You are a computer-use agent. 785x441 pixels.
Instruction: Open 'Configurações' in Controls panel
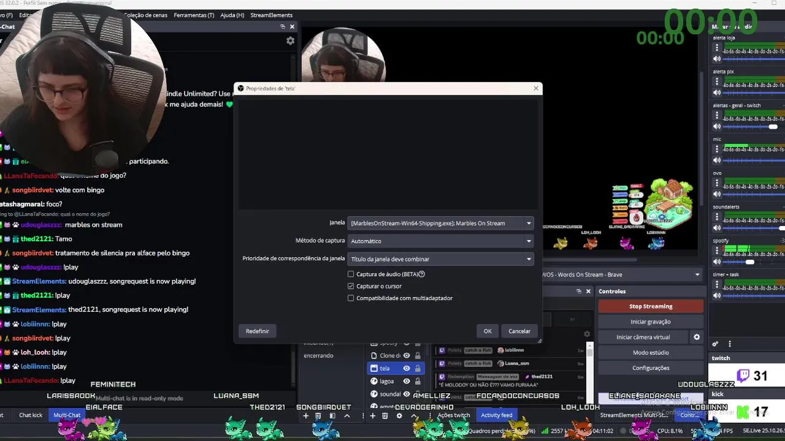651,367
